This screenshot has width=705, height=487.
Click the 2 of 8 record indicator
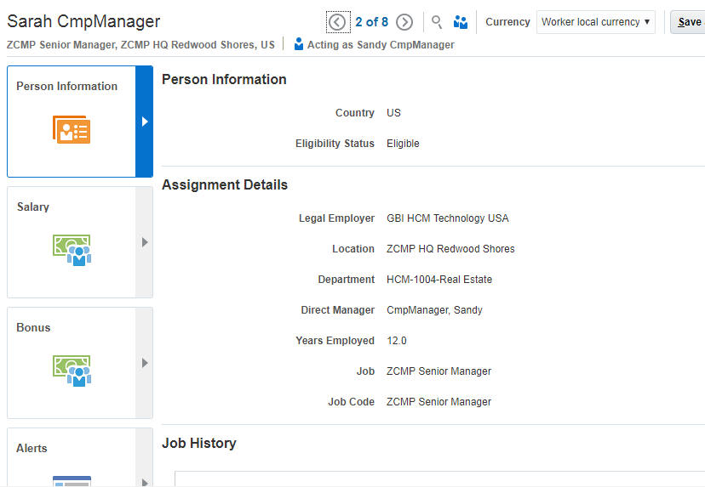click(x=371, y=22)
